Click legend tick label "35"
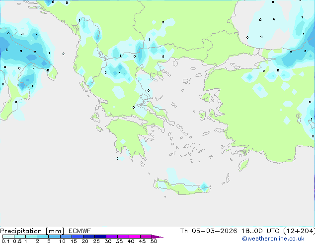This screenshot has height=243, width=315. click(119, 241)
